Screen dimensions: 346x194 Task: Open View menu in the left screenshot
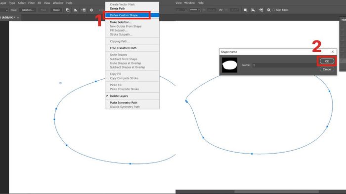pos(47,3)
